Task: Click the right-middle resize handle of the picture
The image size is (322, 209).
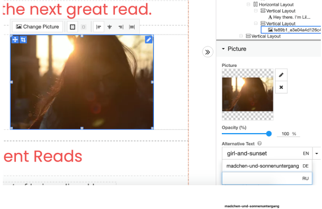Action: pos(152,82)
